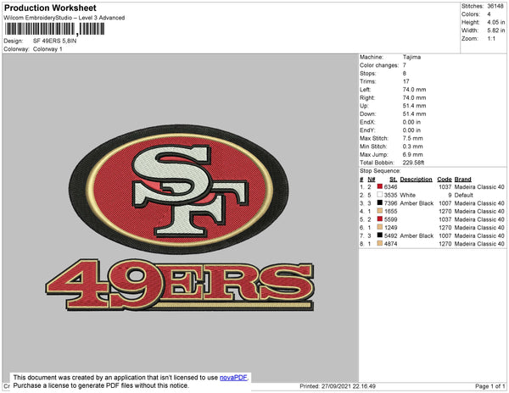Open the novaPDF link in the notice
Viewport: 509px width, 393px height.
click(233, 378)
